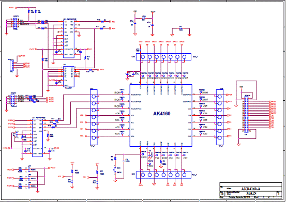Click the 74LVC07 buffer IC body

coord(69,76)
